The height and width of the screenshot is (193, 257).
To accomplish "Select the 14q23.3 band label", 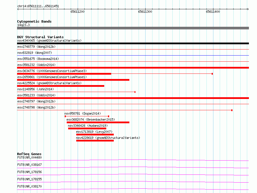I will pos(23,25).
